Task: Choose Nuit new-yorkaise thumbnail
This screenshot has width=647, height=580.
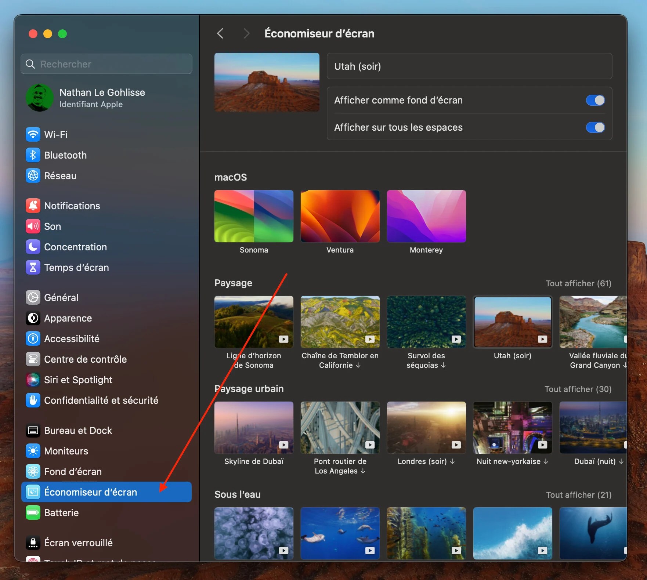Action: [513, 428]
